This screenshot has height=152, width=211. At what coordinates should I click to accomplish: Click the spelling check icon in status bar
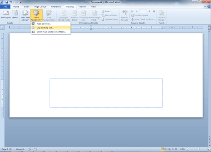point(29,149)
